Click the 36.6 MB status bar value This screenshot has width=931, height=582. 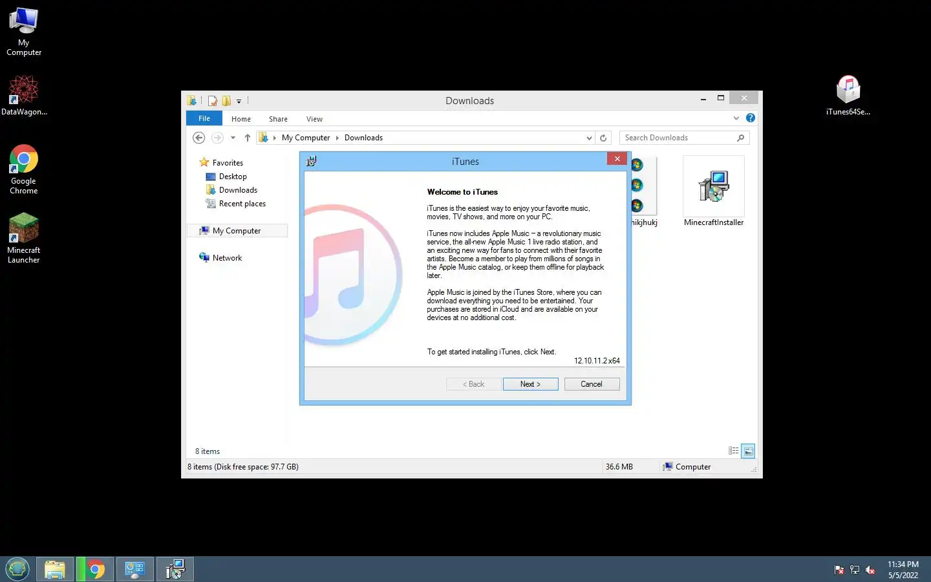click(x=619, y=467)
